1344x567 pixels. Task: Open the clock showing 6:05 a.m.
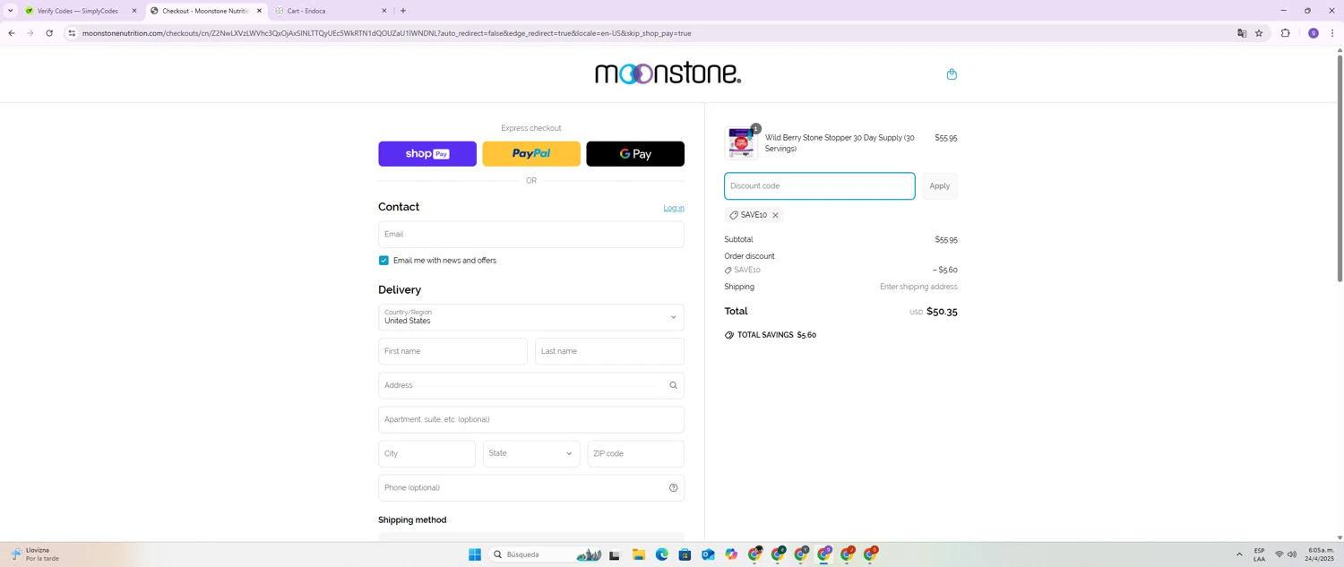click(1321, 554)
